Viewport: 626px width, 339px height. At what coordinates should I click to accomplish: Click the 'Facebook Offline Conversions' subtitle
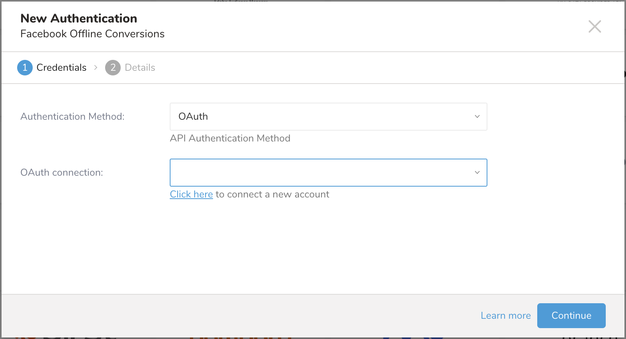[92, 34]
